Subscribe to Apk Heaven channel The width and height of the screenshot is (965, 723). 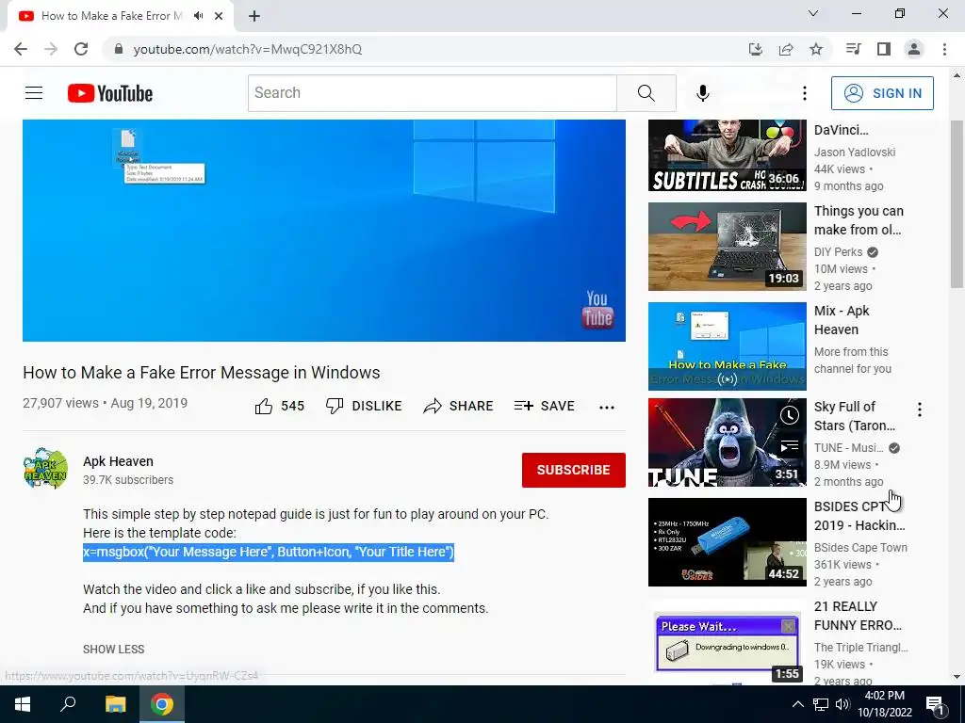(574, 471)
